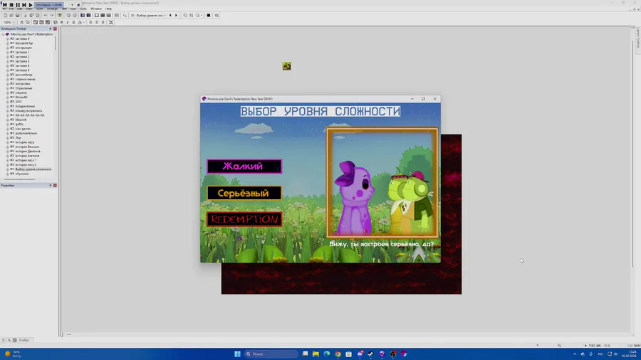Choose the 'Жалкий' difficulty button
641x360 pixels.
click(x=244, y=166)
